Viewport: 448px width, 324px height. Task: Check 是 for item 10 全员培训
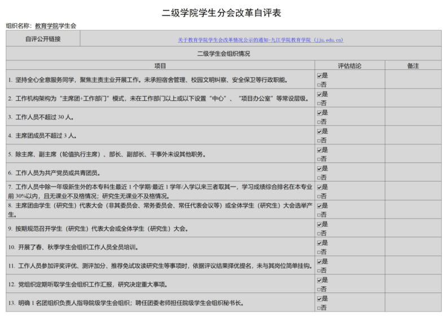[x=319, y=243]
